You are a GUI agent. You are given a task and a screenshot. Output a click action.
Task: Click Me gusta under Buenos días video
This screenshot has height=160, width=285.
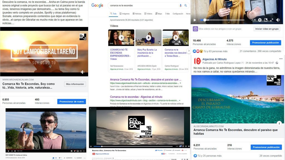click(159, 150)
